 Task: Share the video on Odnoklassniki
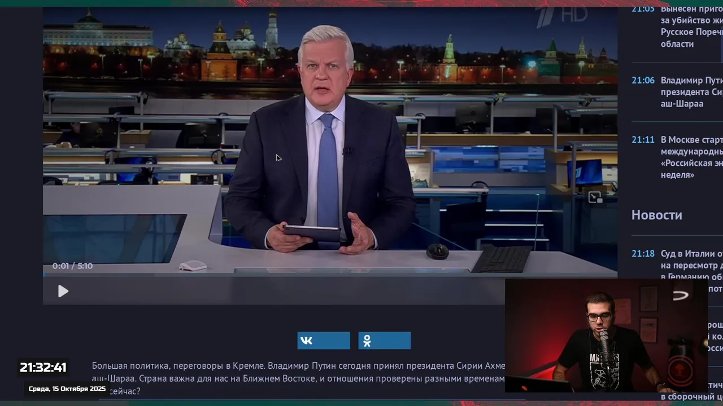(x=384, y=341)
